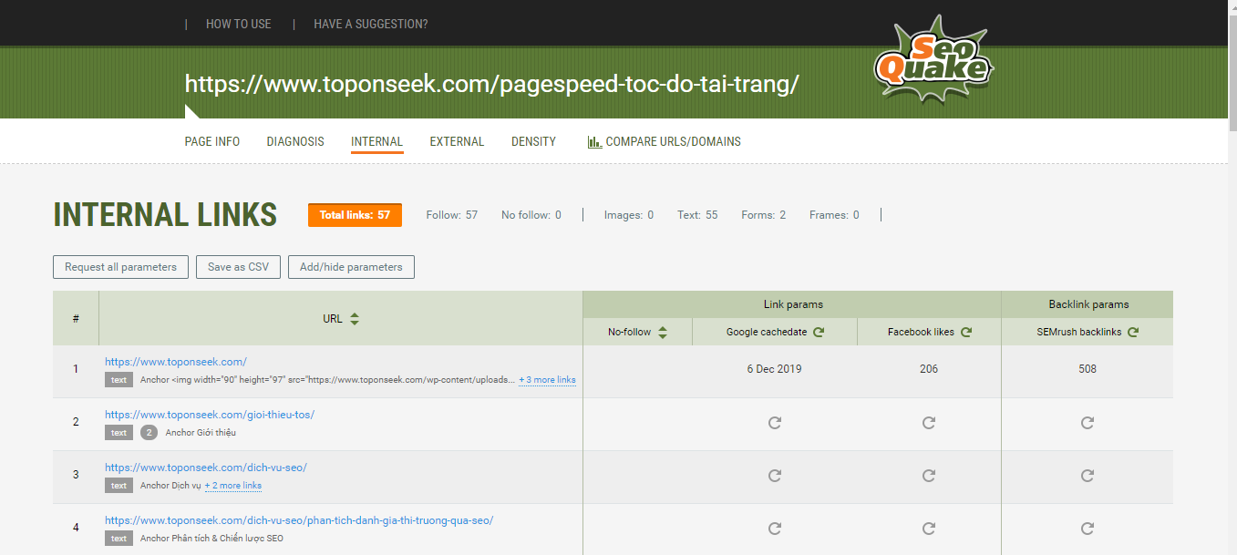Screen dimensions: 1237x555
Task: Refresh the Google cachedate column
Action: (x=819, y=332)
